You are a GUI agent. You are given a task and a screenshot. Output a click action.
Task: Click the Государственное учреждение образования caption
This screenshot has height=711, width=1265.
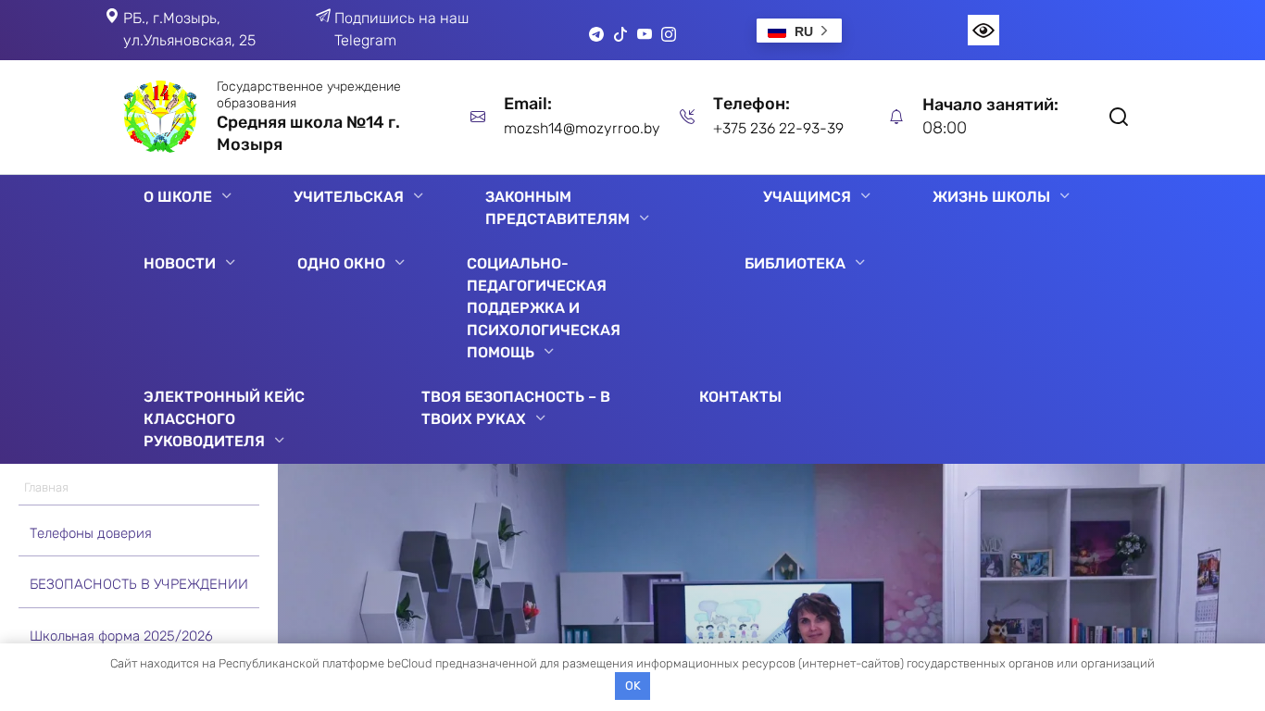coord(308,94)
